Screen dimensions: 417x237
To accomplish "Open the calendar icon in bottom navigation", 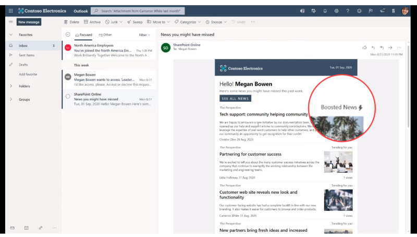I will click(27, 228).
